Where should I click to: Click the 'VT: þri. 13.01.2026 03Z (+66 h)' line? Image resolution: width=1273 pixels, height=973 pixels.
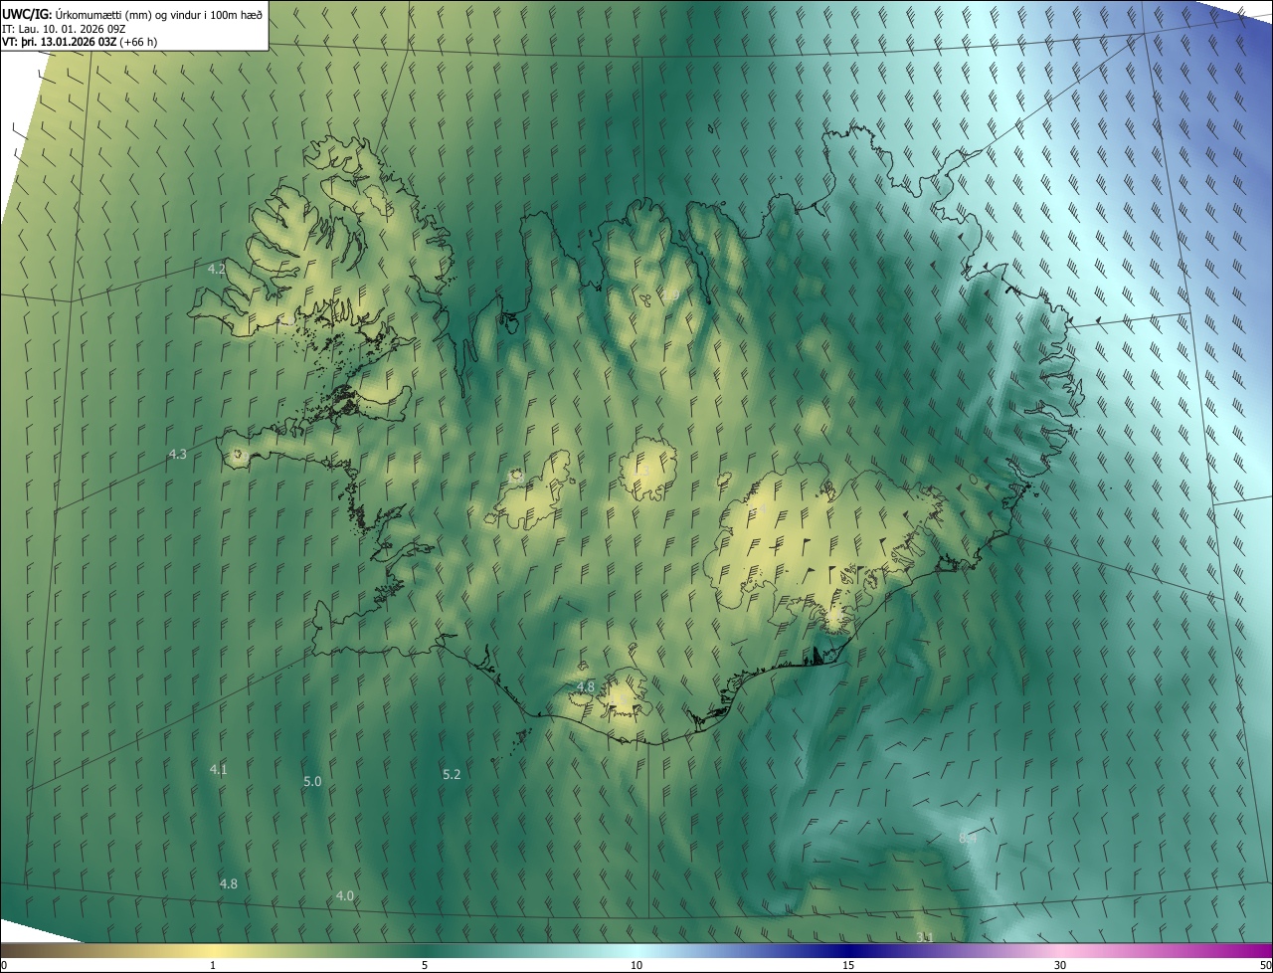[x=80, y=42]
